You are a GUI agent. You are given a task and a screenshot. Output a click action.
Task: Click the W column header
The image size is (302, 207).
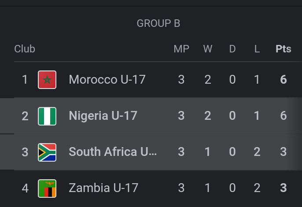(208, 49)
